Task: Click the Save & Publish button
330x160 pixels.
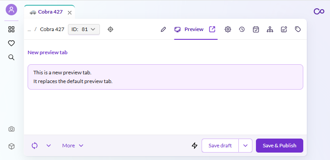Action: click(x=280, y=146)
